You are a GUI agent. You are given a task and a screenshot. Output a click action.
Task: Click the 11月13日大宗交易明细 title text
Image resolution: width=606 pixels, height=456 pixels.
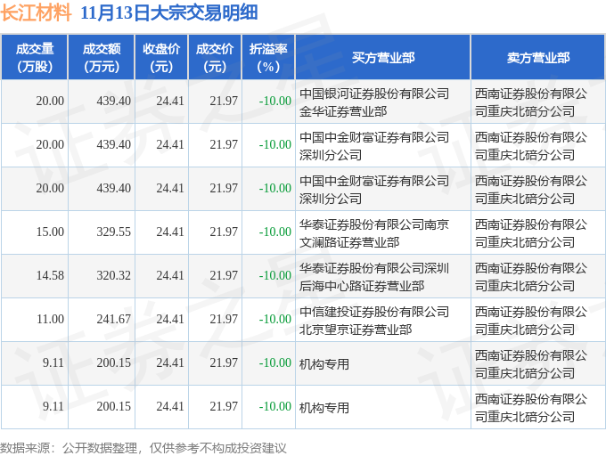[x=168, y=13]
